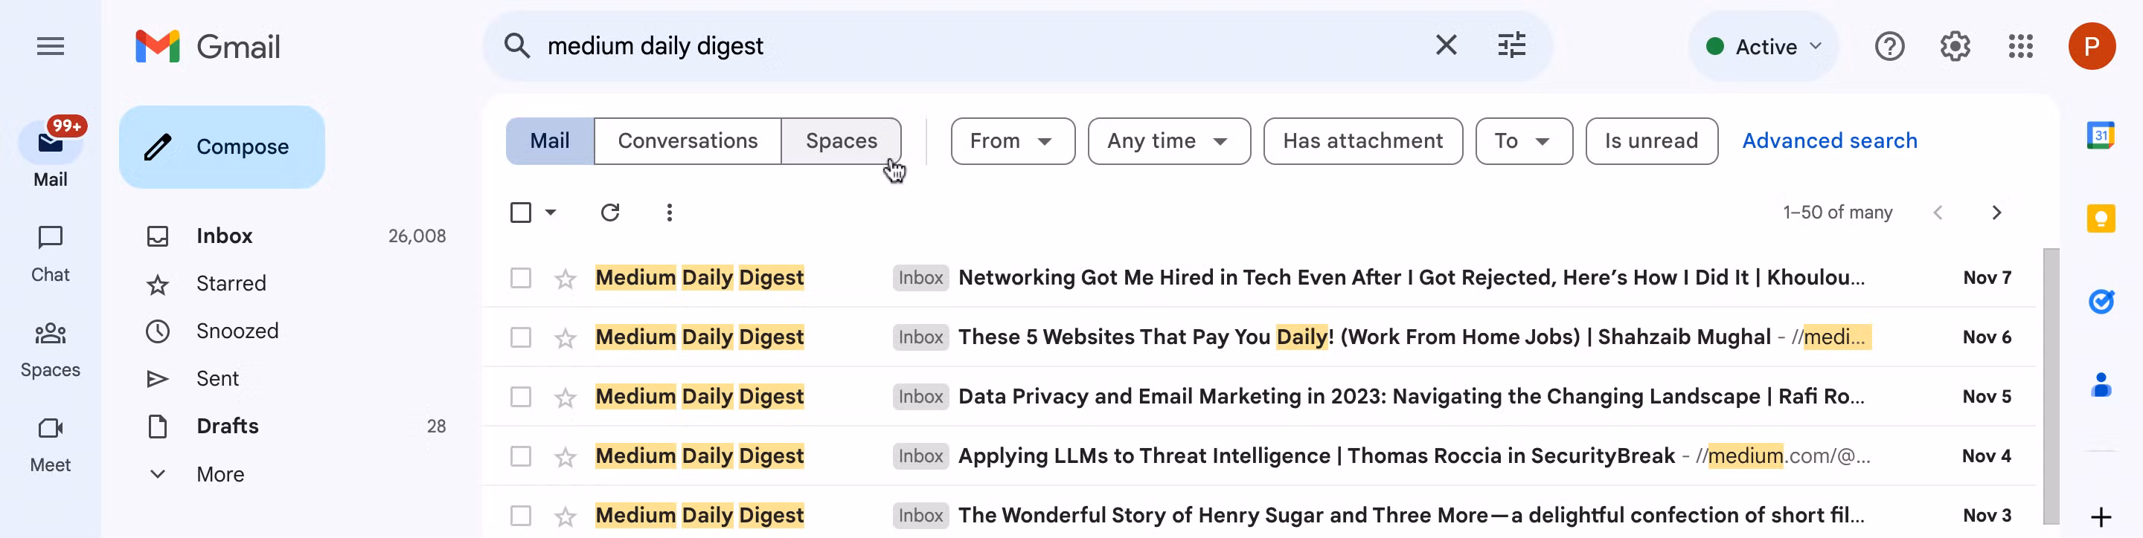The height and width of the screenshot is (538, 2143).
Task: Expand the Active status dropdown
Action: tap(1763, 47)
